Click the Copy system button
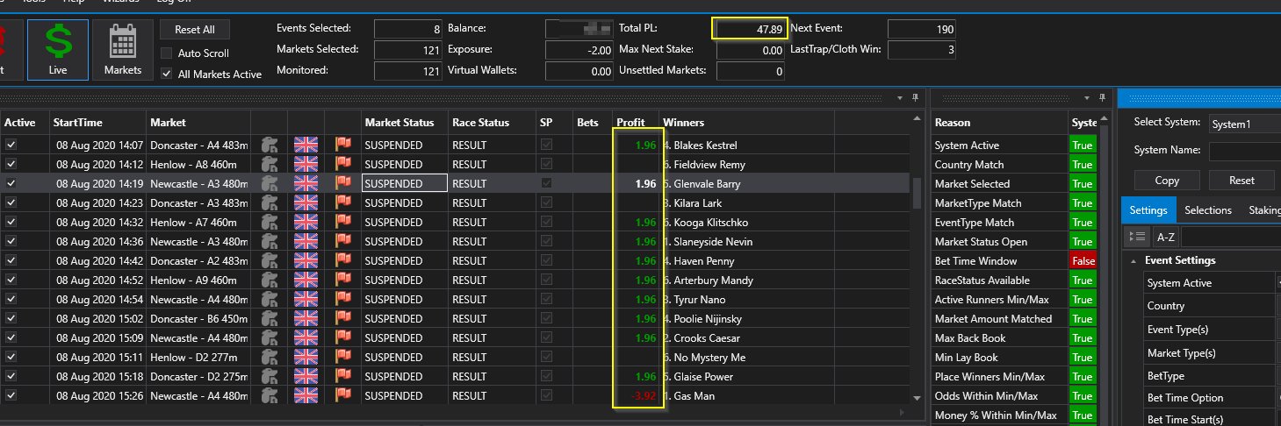 click(1167, 181)
